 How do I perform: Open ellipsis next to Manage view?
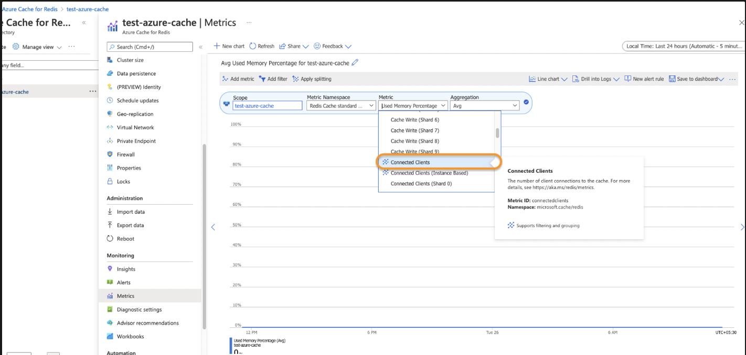point(72,47)
